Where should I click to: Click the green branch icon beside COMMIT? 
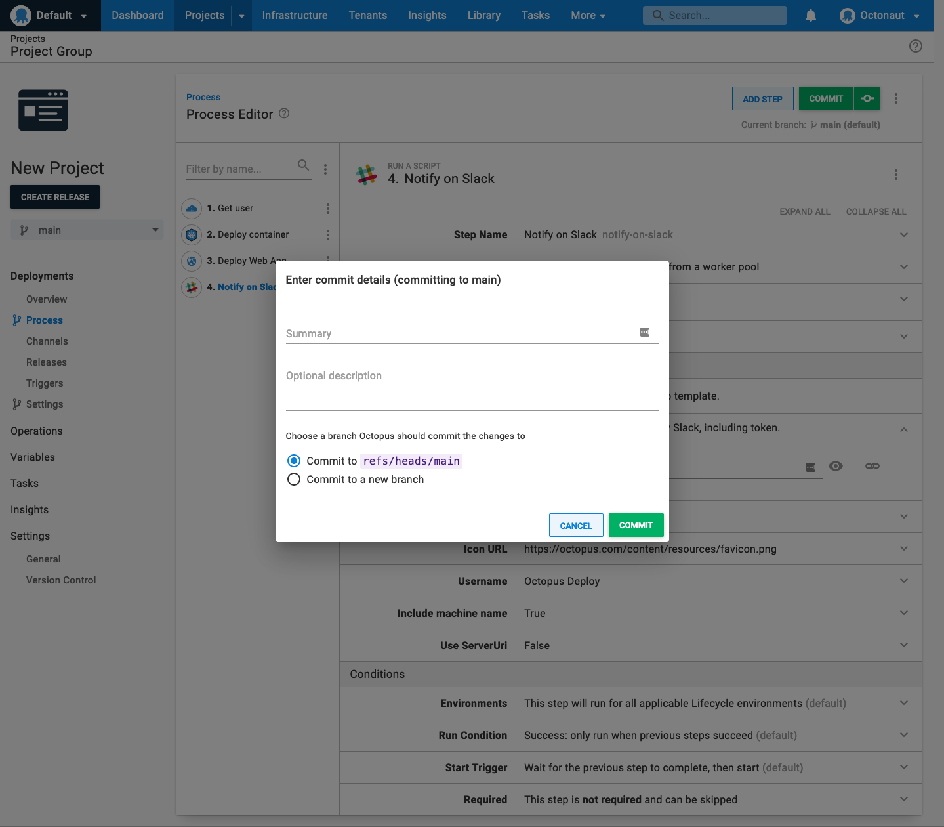tap(867, 98)
